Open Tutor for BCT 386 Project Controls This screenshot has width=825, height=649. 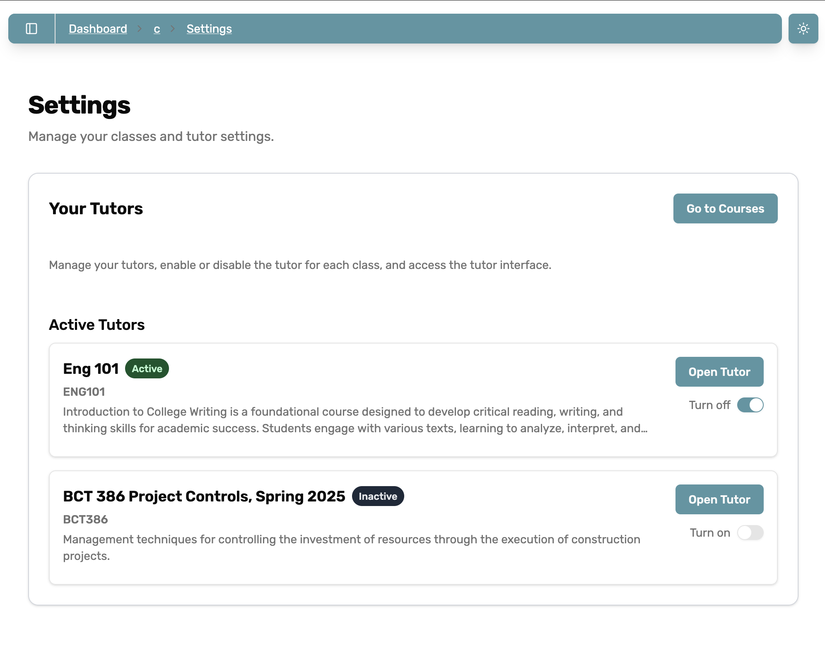(719, 499)
